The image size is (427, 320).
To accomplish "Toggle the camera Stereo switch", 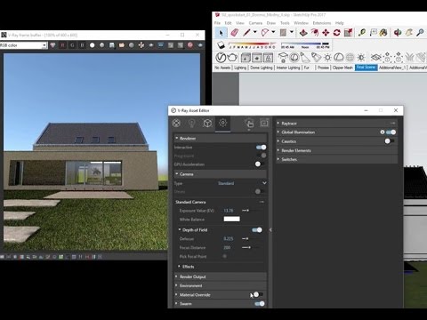I will (x=260, y=191).
